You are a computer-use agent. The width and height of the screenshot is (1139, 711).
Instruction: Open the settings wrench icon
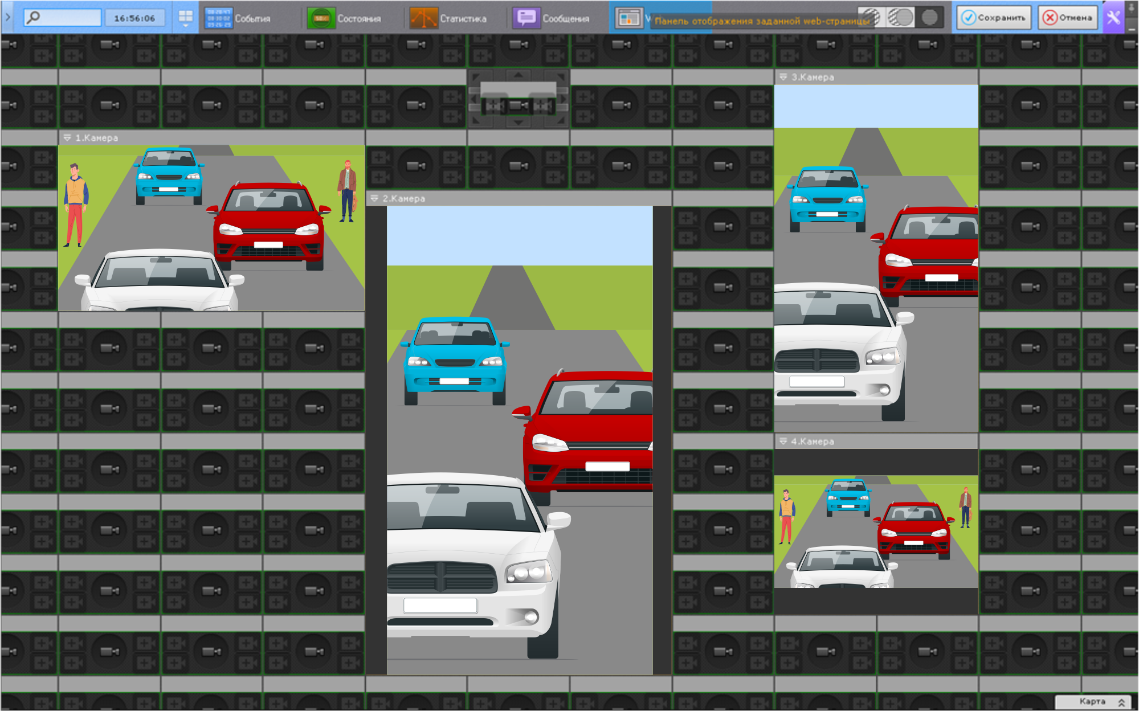tap(1113, 18)
